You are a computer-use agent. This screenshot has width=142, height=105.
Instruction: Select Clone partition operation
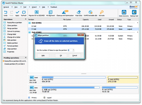point(10,25)
